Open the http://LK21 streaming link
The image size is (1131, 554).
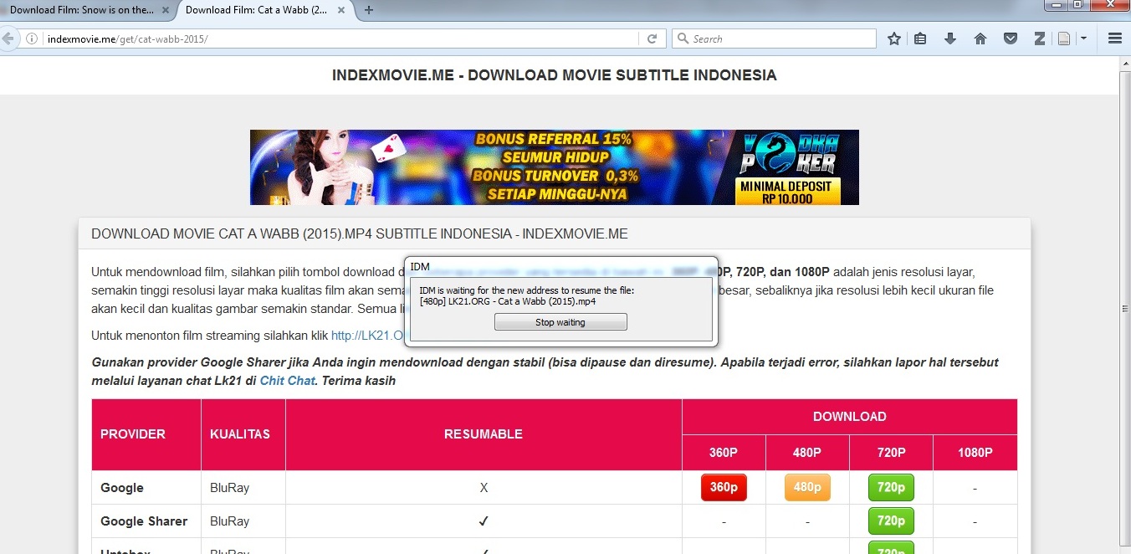368,336
